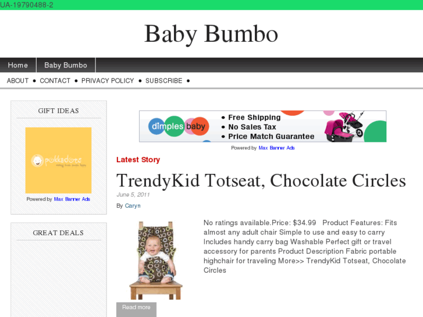This screenshot has width=423, height=317.
Task: Click the GREAT DEALS widget heading
Action: click(x=58, y=233)
